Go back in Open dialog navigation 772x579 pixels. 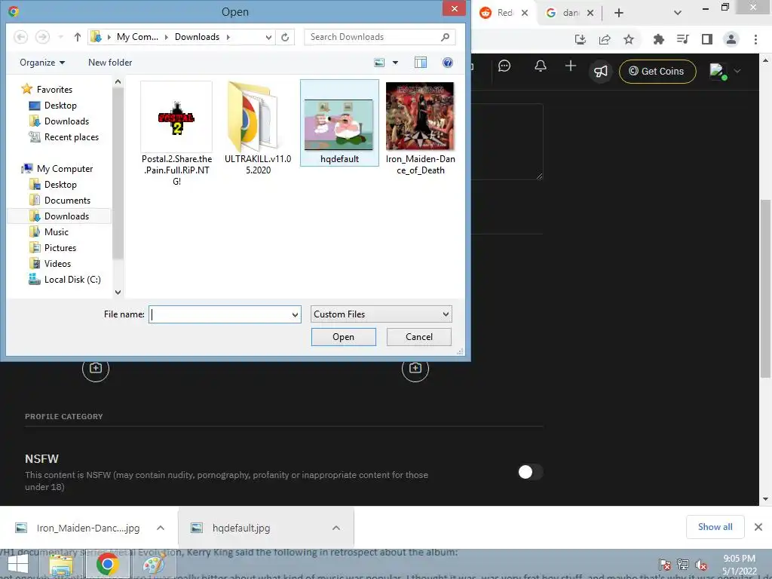click(20, 37)
